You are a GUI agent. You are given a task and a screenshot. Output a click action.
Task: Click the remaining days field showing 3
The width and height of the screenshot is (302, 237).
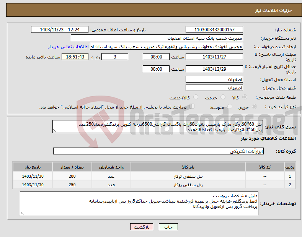tap(115, 57)
